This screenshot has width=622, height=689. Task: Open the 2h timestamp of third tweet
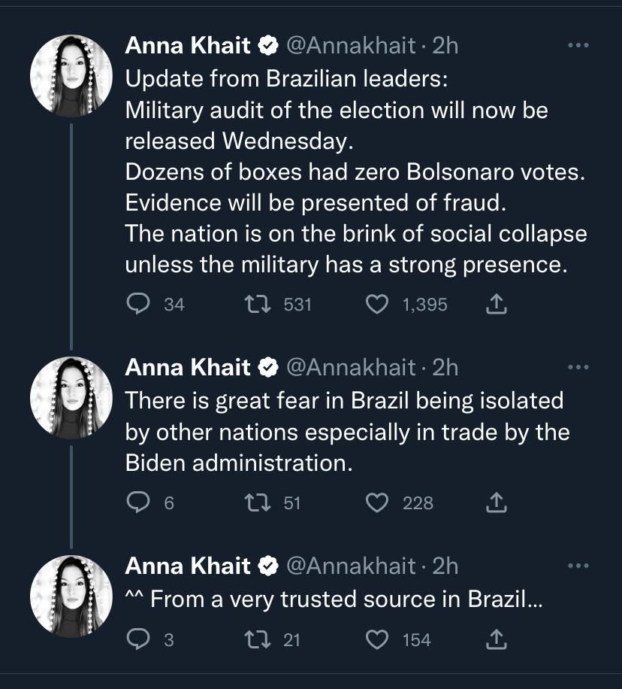(445, 566)
